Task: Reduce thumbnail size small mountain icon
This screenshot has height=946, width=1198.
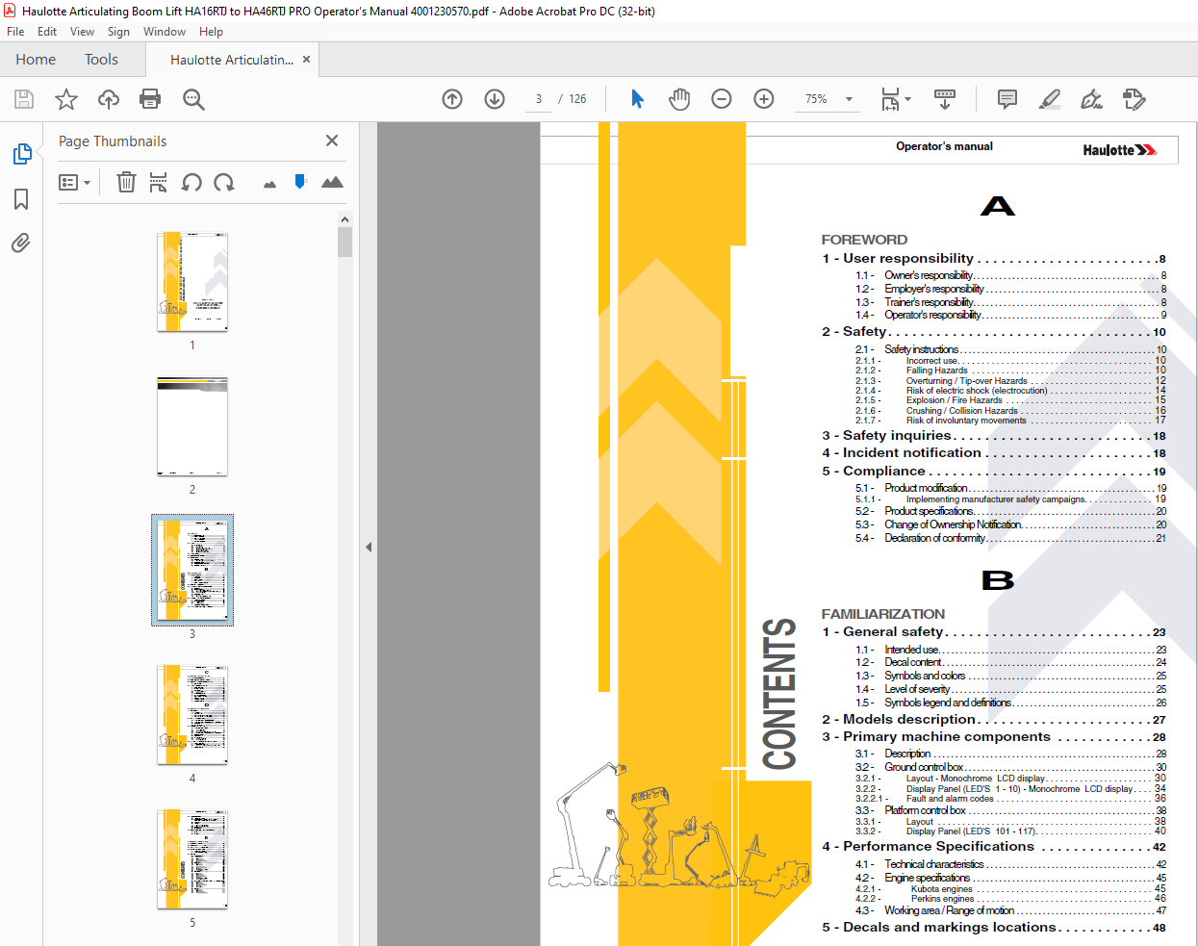Action: (x=269, y=184)
